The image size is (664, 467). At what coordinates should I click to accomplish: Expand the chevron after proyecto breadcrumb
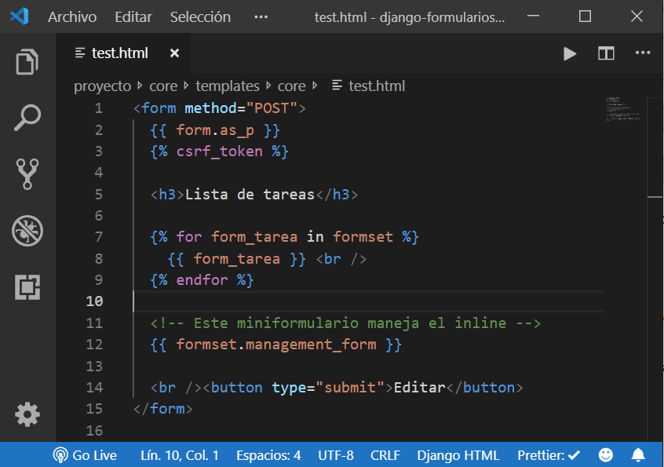coord(140,86)
